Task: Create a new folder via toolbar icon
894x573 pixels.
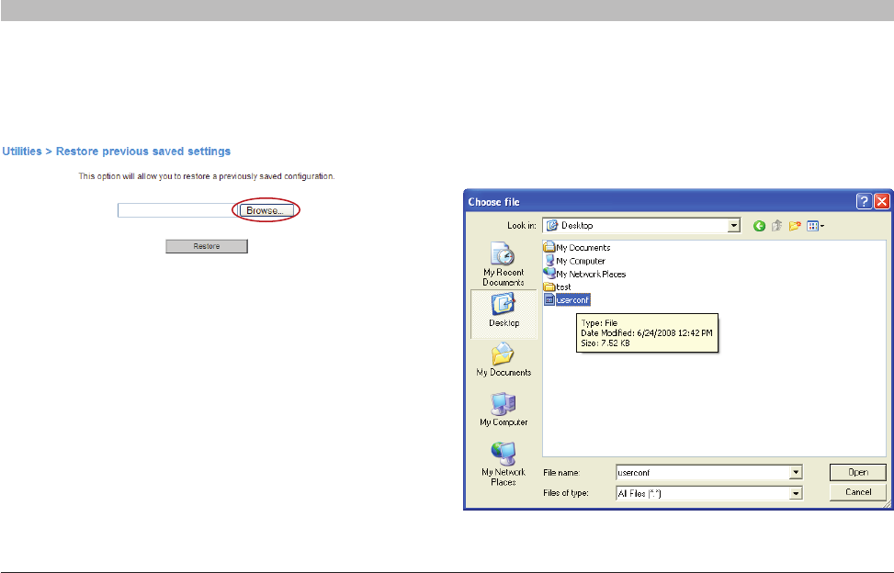Action: [794, 225]
